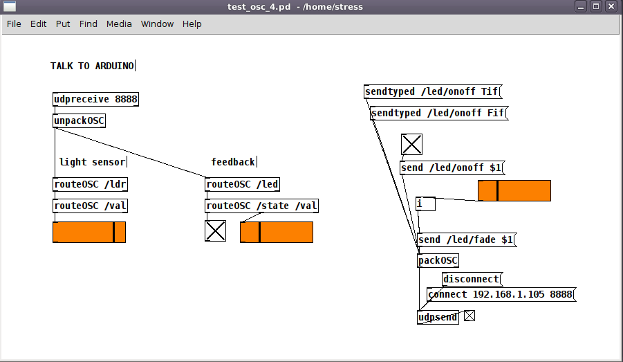This screenshot has width=623, height=362.
Task: Click the light sensor orange slider
Action: (x=89, y=233)
